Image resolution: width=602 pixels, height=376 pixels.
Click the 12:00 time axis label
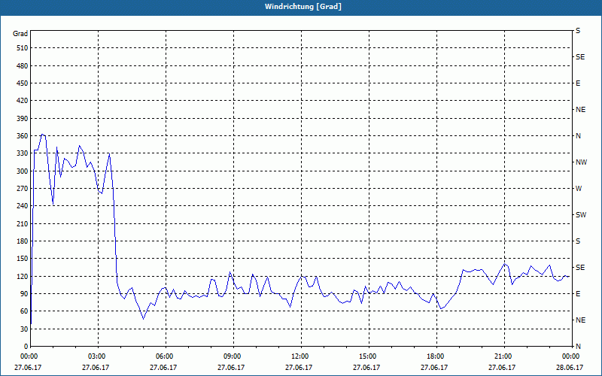(301, 356)
